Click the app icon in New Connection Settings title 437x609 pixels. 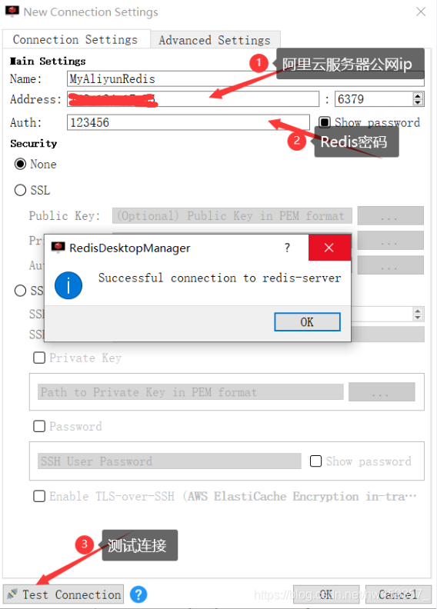(x=12, y=12)
